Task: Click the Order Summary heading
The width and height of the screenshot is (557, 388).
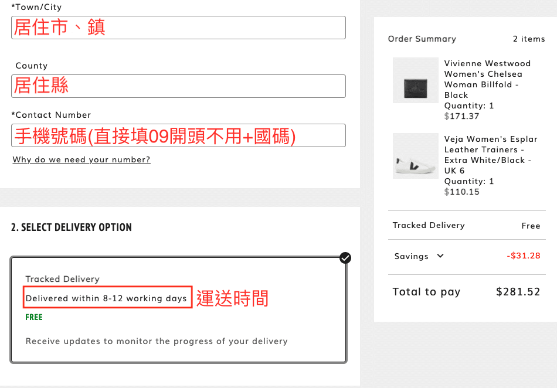Action: coord(422,39)
